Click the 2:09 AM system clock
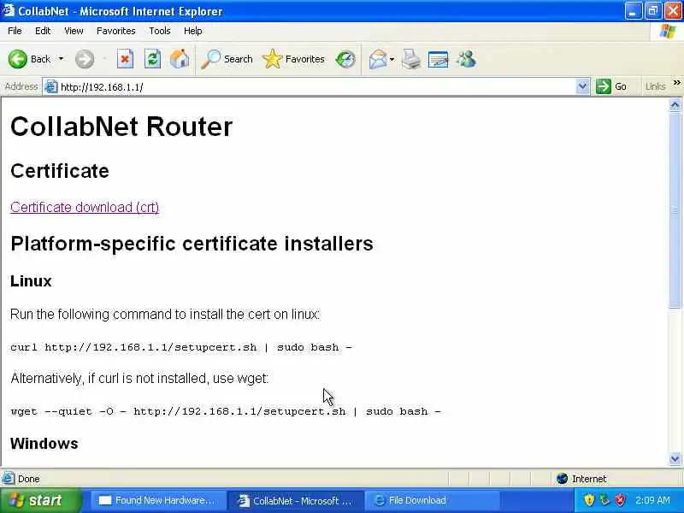Screen dimensions: 684x513 tap(652, 500)
